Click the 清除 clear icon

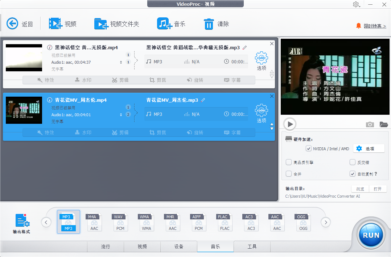coord(209,23)
